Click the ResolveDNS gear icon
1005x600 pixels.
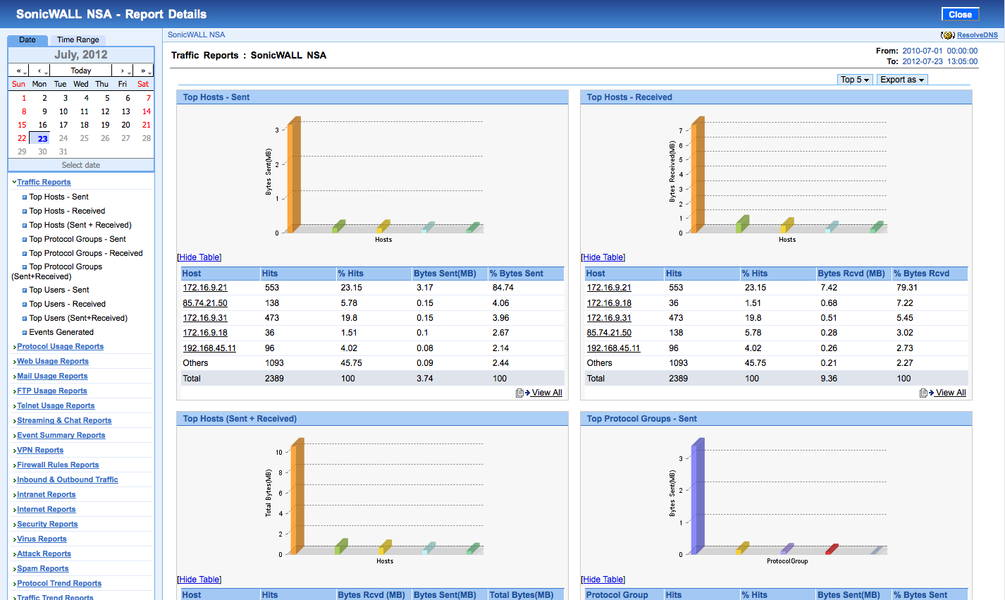pos(947,35)
